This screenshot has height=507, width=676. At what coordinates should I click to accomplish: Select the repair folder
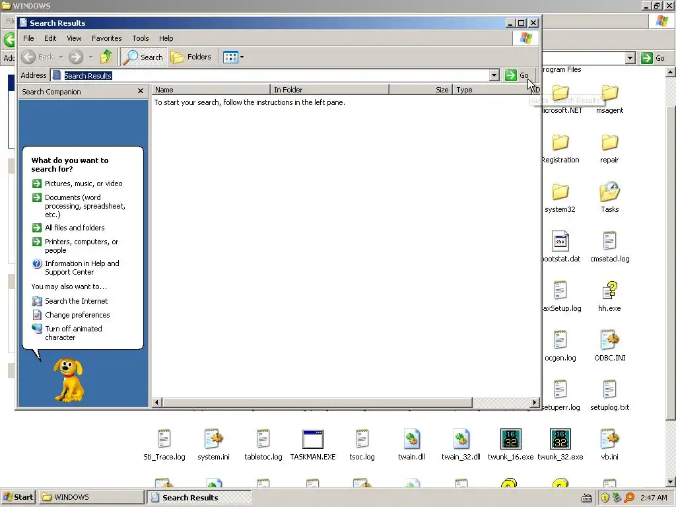609,149
